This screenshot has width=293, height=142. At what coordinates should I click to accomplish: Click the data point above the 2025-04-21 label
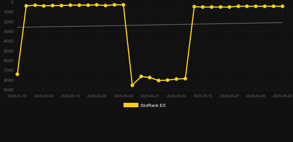(150, 78)
